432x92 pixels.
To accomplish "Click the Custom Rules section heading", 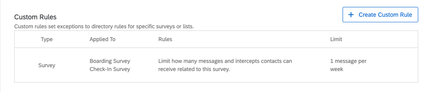I will tap(35, 17).
